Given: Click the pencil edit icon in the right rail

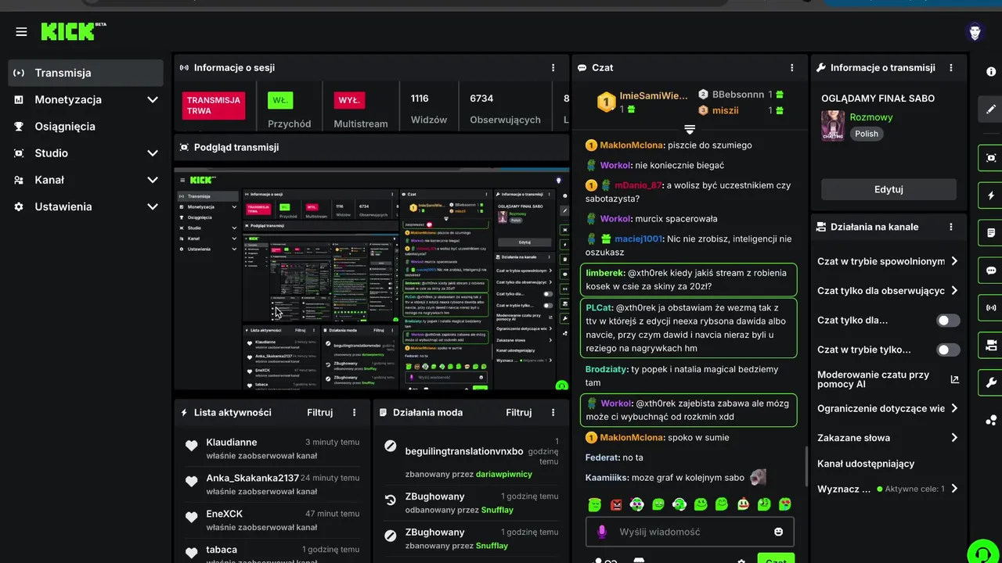Looking at the screenshot, I should pos(991,109).
